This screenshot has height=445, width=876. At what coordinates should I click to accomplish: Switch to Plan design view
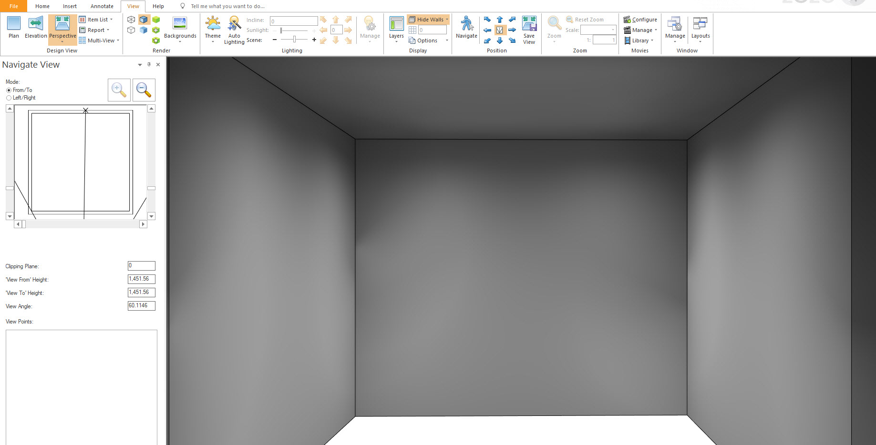click(14, 27)
